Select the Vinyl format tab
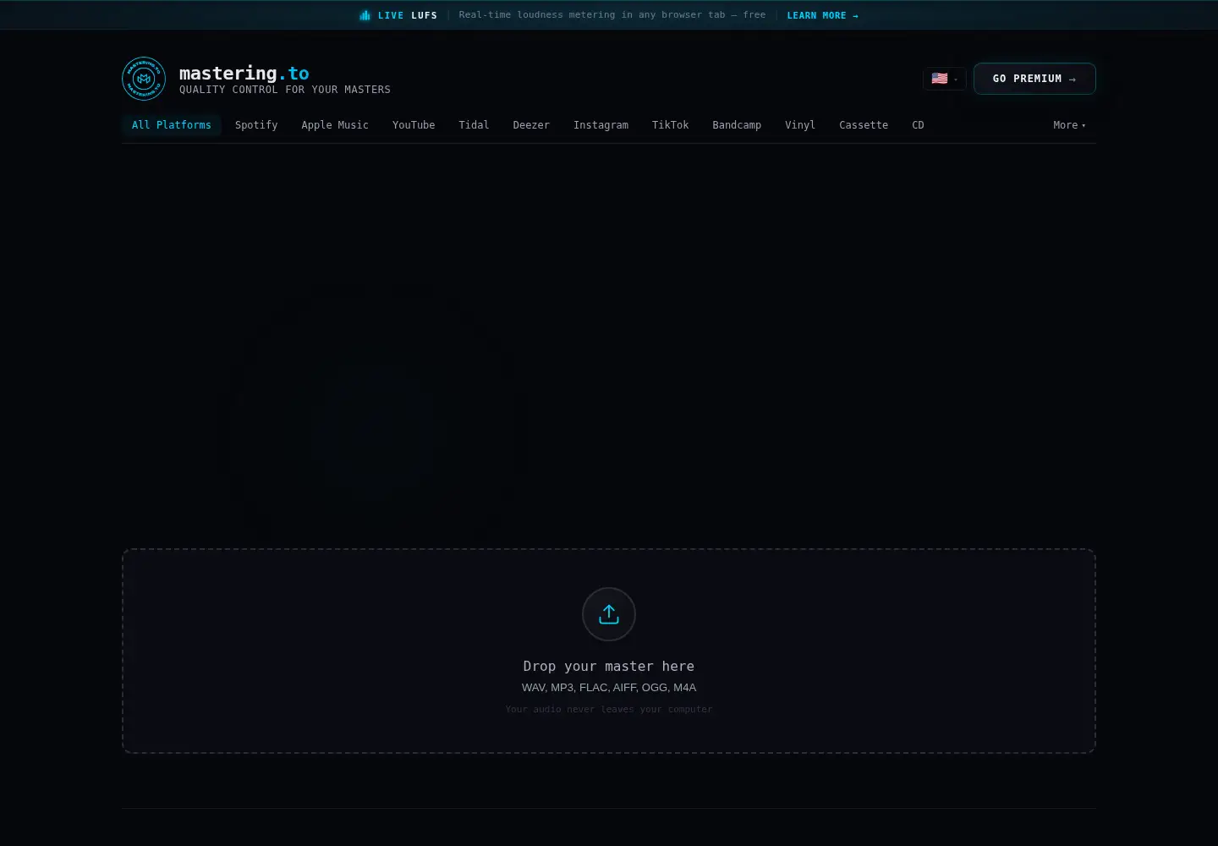Image resolution: width=1218 pixels, height=846 pixels. click(x=800, y=125)
